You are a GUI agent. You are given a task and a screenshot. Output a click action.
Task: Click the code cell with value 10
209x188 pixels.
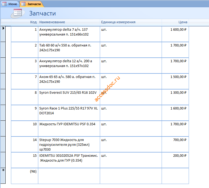pyautogui.click(x=25, y=128)
